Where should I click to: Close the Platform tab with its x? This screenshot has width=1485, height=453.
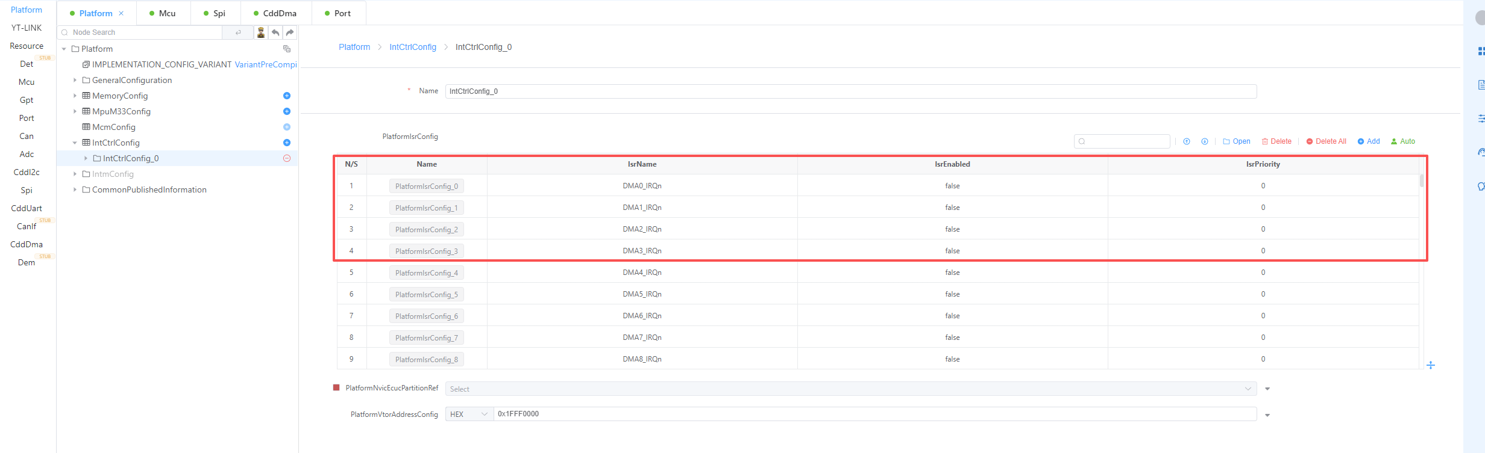click(121, 13)
